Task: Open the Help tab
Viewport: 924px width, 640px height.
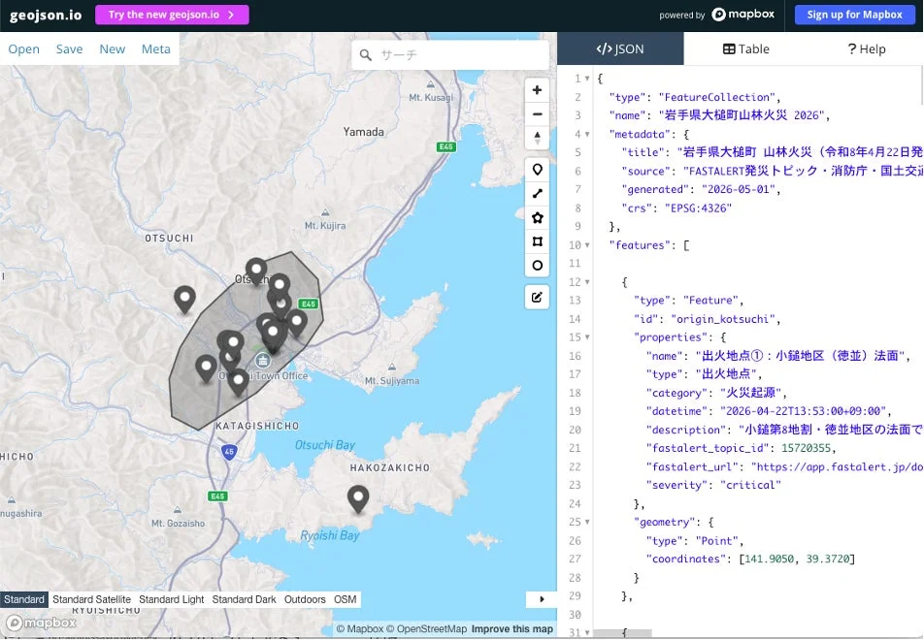Action: click(866, 48)
